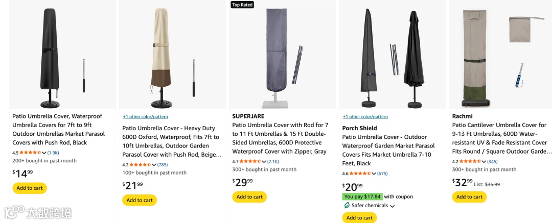View the gray SUPERJARE cover product image

click(x=282, y=55)
